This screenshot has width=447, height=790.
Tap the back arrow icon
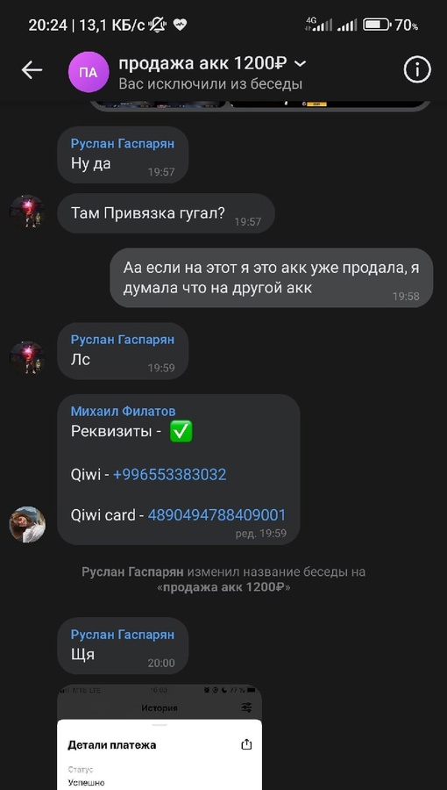32,70
